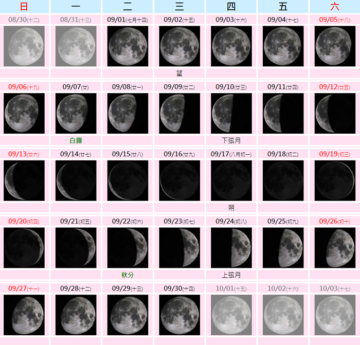Screen dimensions: 360x345
Task: Click the first quarter moon image on 09/24
Action: (231, 248)
